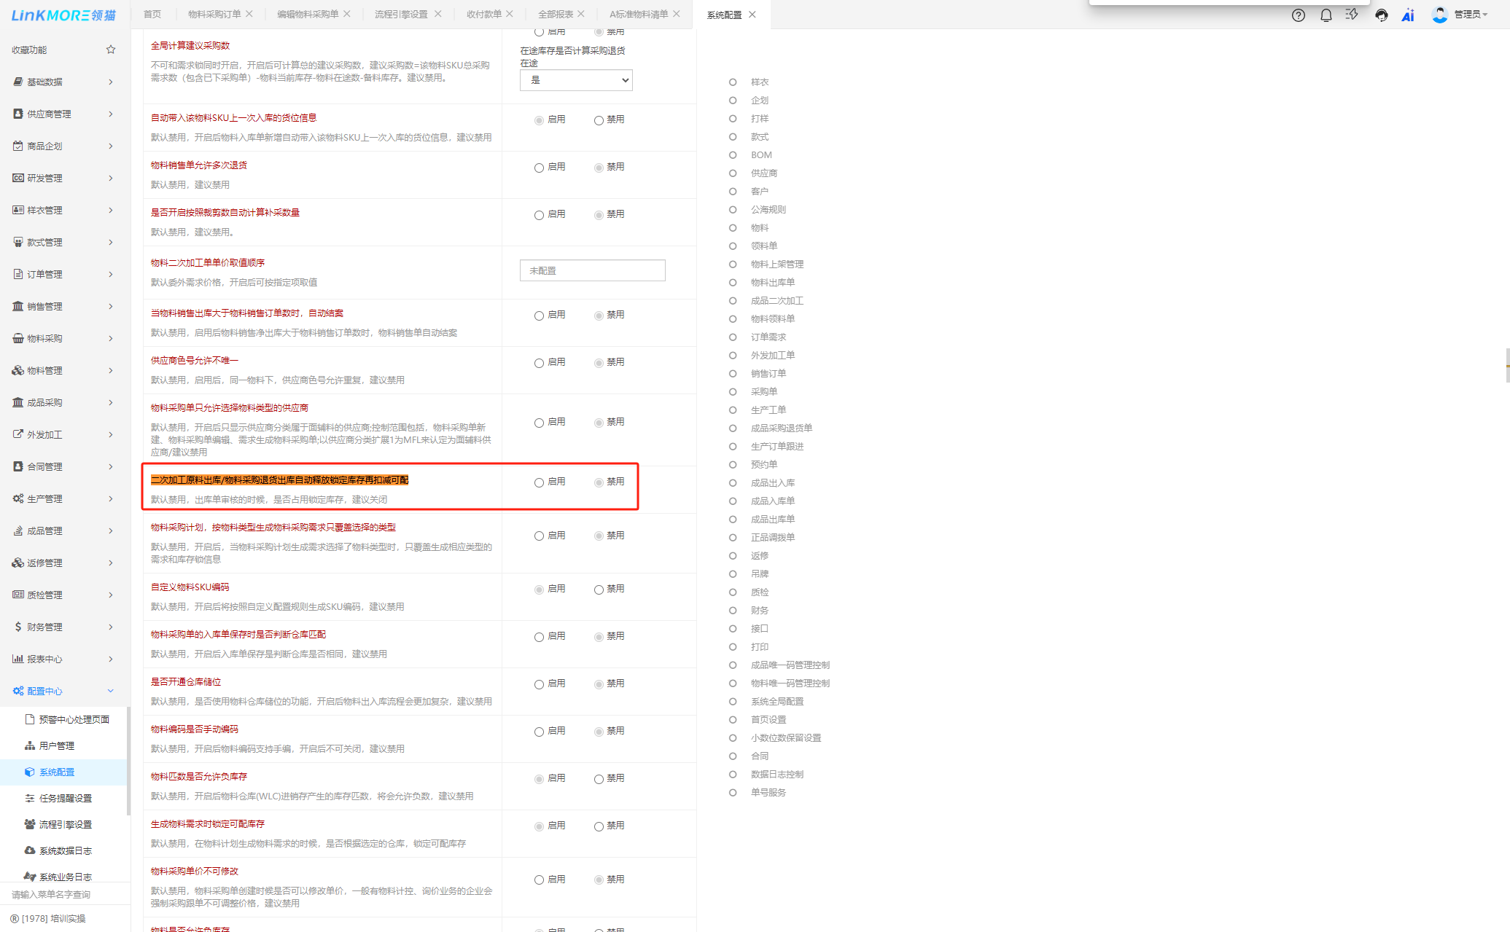This screenshot has height=932, width=1510.
Task: Open the 在途库存是否计算采购退货在途 dropdown
Action: (x=576, y=80)
